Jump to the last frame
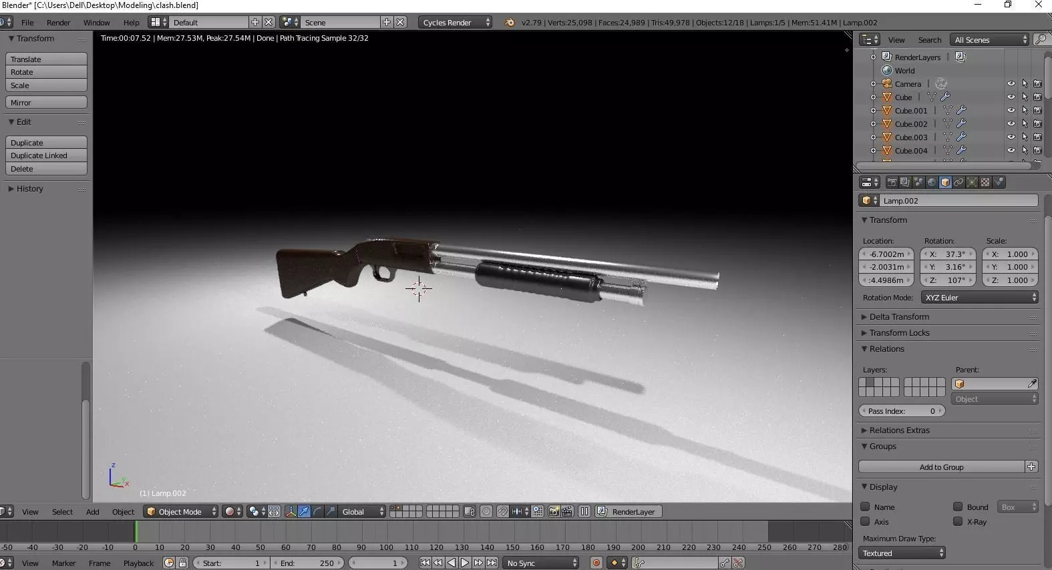1052x570 pixels. 492,563
